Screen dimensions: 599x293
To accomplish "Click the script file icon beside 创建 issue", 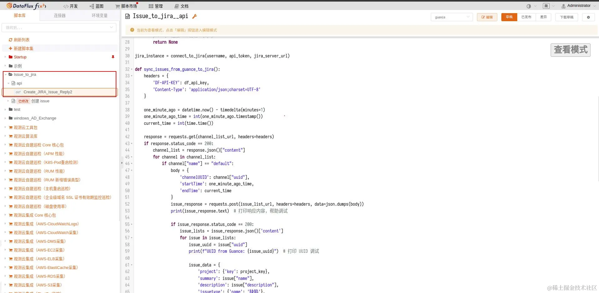I will click(x=13, y=101).
